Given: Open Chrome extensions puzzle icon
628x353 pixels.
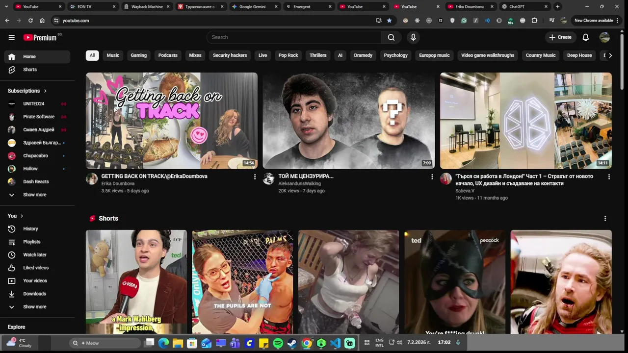Looking at the screenshot, I should coord(534,21).
